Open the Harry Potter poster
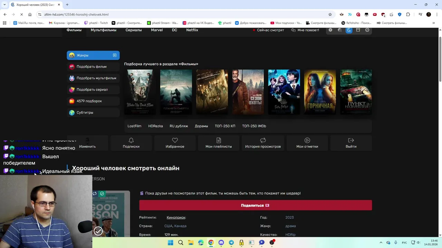The image size is (442, 248). (x=284, y=92)
